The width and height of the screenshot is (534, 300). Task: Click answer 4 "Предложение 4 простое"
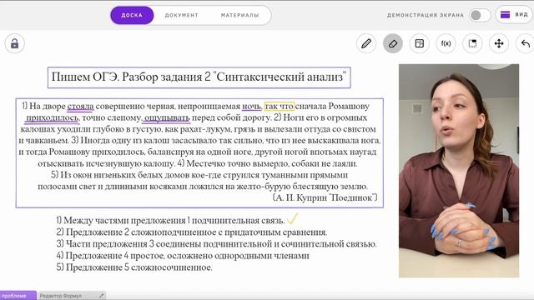(x=109, y=256)
